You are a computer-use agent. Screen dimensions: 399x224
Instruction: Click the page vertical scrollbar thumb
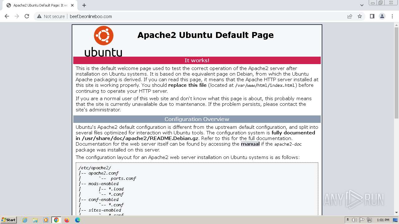coord(397,73)
